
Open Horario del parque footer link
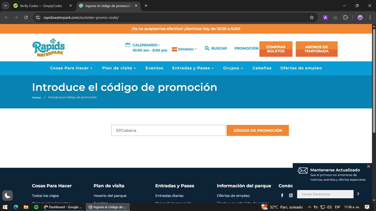[110, 196]
